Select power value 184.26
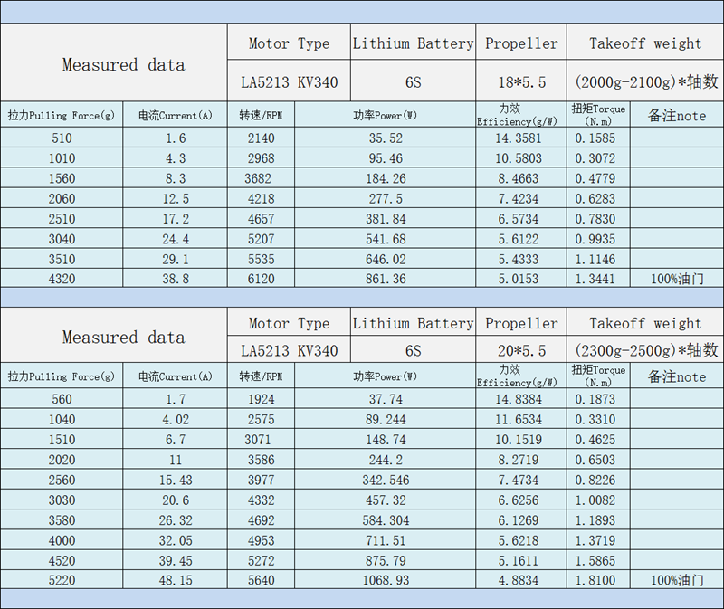Screen dimensions: 724x609 (386, 178)
